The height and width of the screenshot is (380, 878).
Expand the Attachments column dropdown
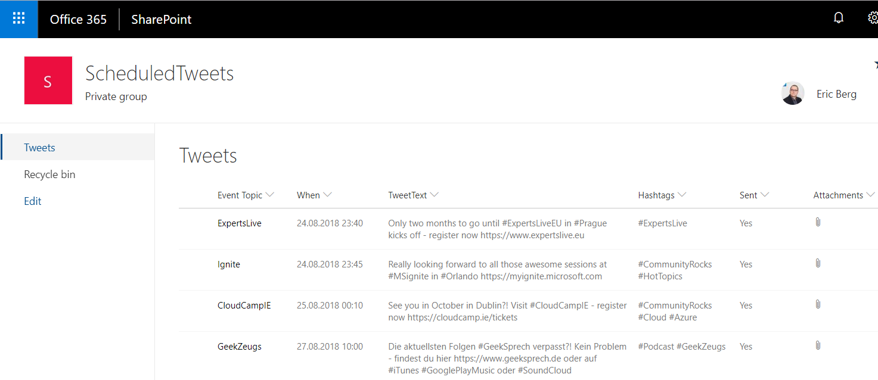tap(871, 195)
